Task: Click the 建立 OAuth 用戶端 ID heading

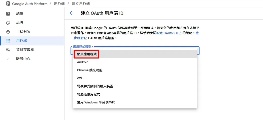Action: point(102,13)
